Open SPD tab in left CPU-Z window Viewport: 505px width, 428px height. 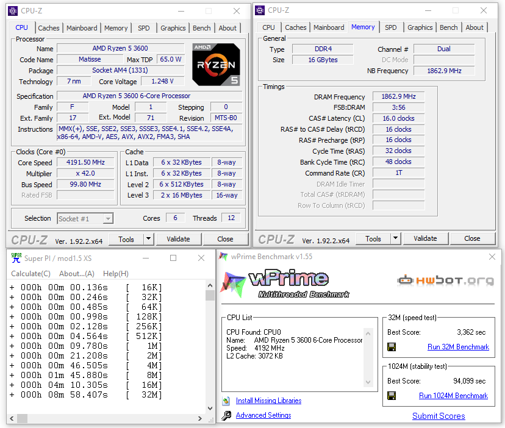144,28
